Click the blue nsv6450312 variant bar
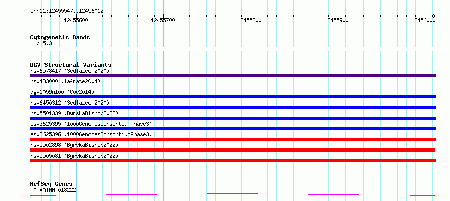Viewport: 450px width, 201px height. click(x=233, y=108)
